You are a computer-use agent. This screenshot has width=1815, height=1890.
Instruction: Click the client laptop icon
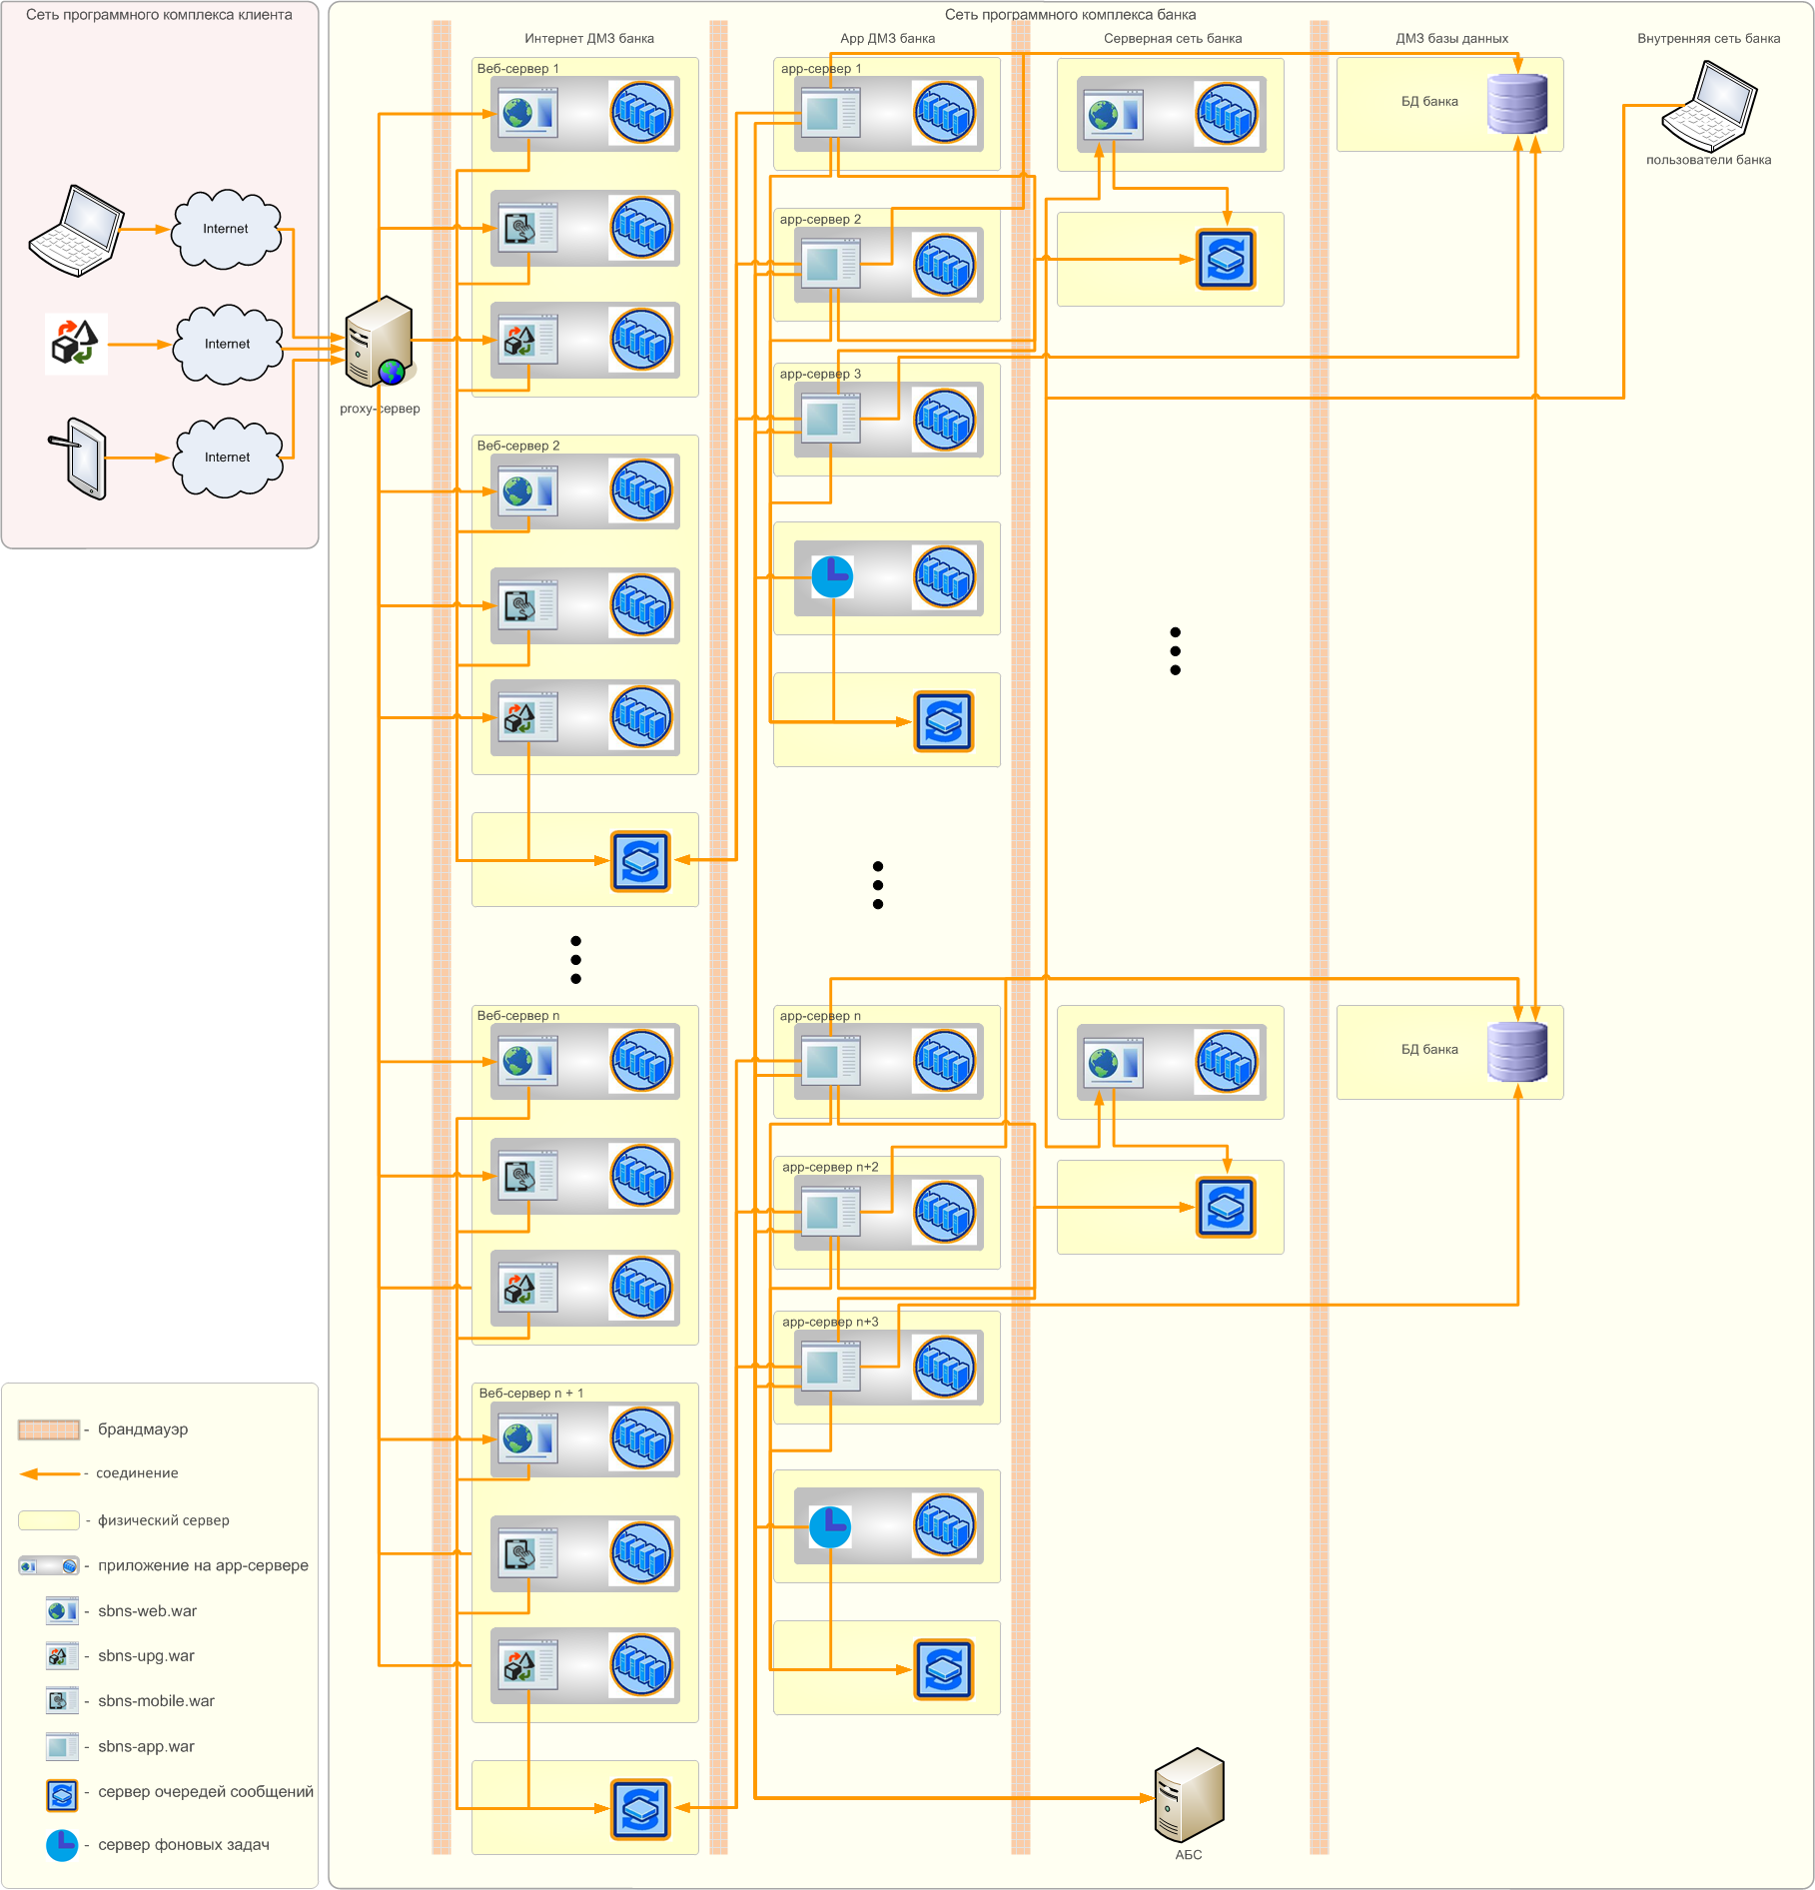click(x=76, y=230)
